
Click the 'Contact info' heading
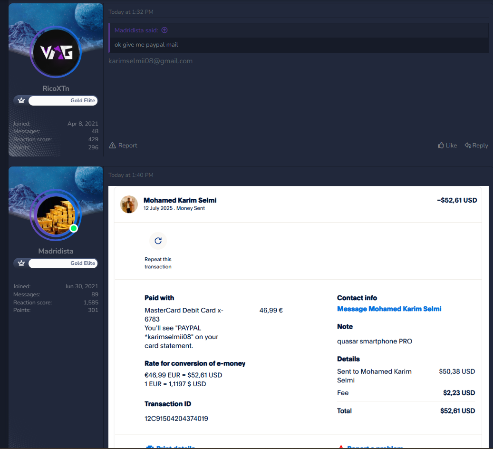point(357,298)
